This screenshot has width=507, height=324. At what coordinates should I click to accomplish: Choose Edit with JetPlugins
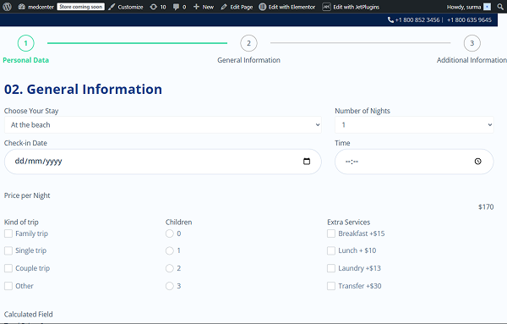351,7
